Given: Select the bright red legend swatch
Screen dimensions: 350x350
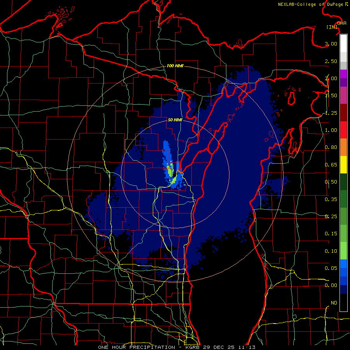Looking at the screenshot, I should coord(343,130).
